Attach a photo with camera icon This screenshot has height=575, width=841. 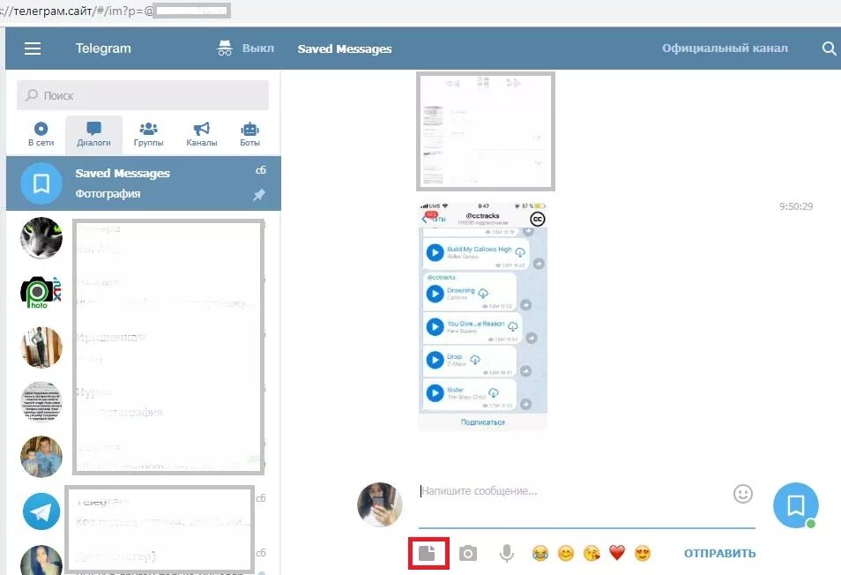coord(468,553)
